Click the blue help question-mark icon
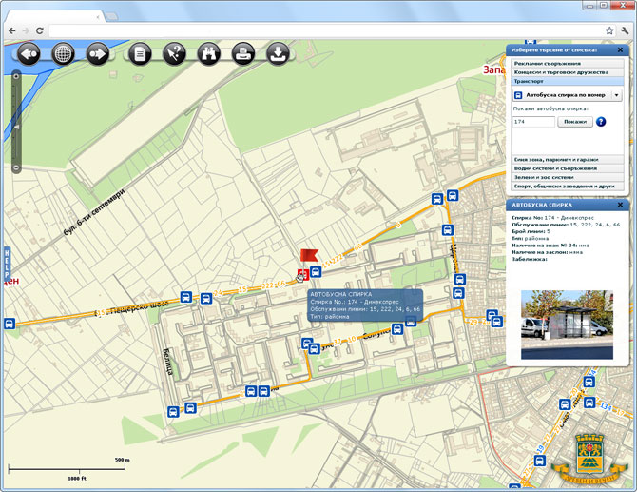637x492 pixels. point(601,122)
